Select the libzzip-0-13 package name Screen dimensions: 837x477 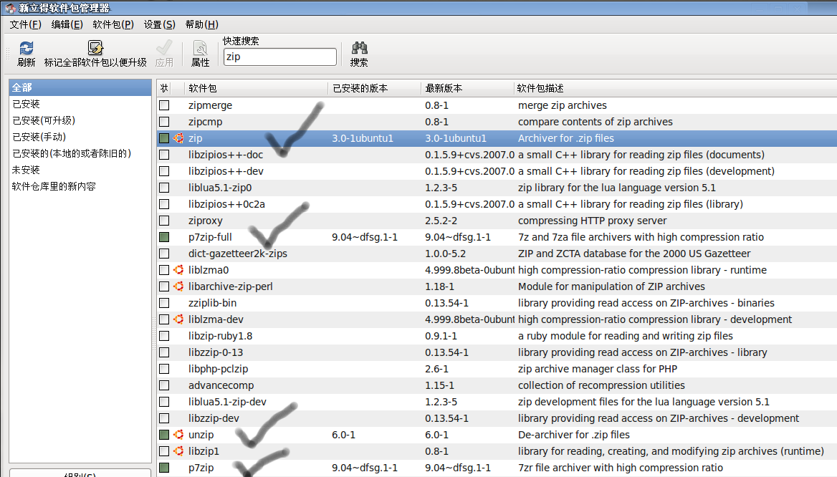[216, 352]
